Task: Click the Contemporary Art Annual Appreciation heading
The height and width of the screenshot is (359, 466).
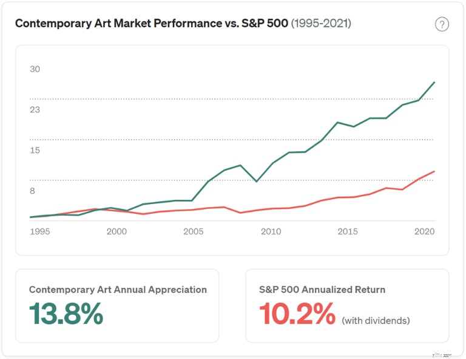Action: click(x=118, y=290)
